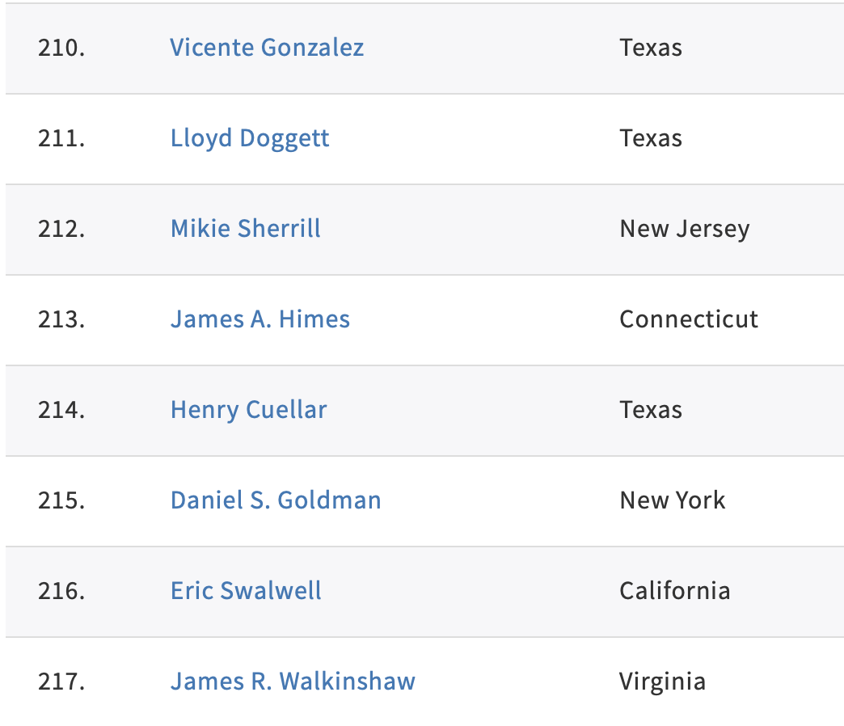844x726 pixels.
Task: Open the Henry Cuellar link
Action: (x=249, y=410)
